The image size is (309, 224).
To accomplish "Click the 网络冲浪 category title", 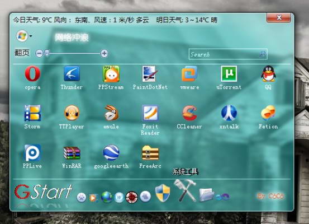I will click(x=72, y=38).
